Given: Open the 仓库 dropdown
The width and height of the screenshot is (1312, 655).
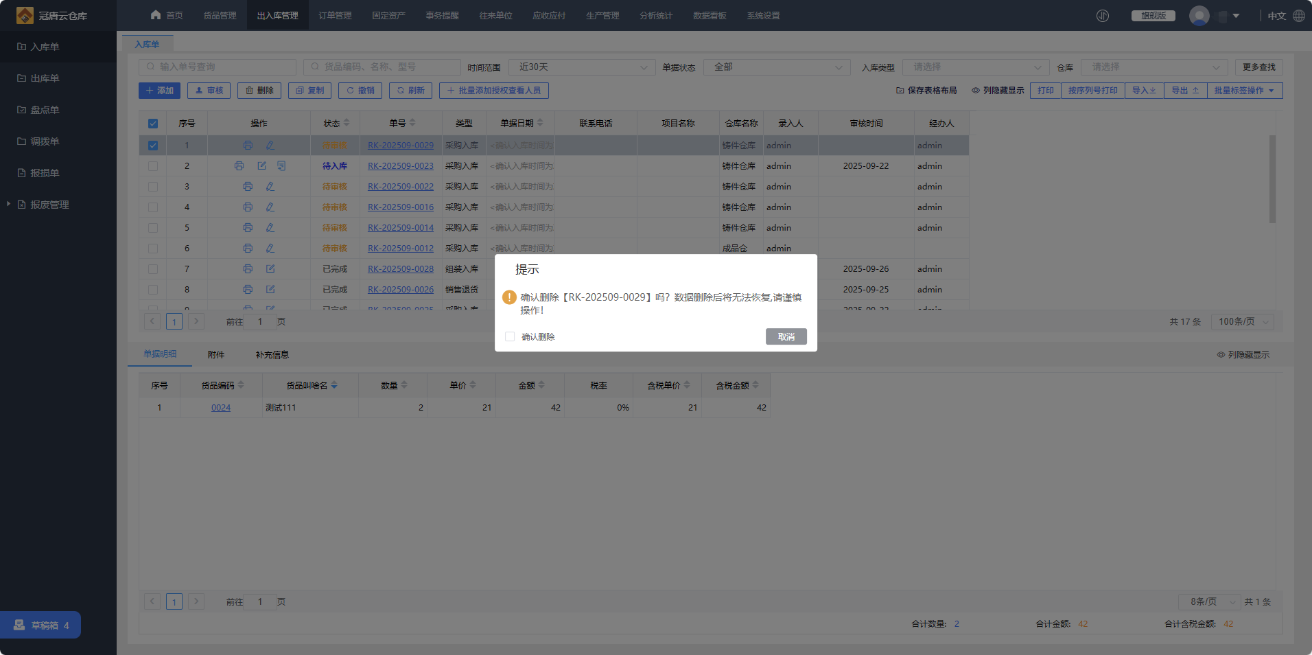Looking at the screenshot, I should (1154, 67).
